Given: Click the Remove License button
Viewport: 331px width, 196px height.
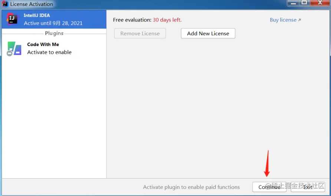Looking at the screenshot, I should (x=140, y=33).
